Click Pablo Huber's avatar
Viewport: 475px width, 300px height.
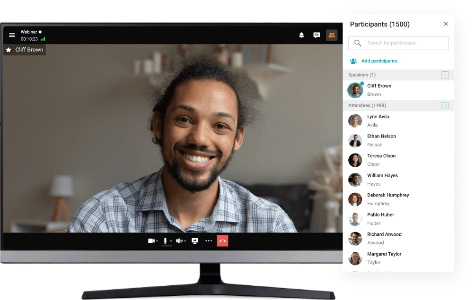click(355, 219)
